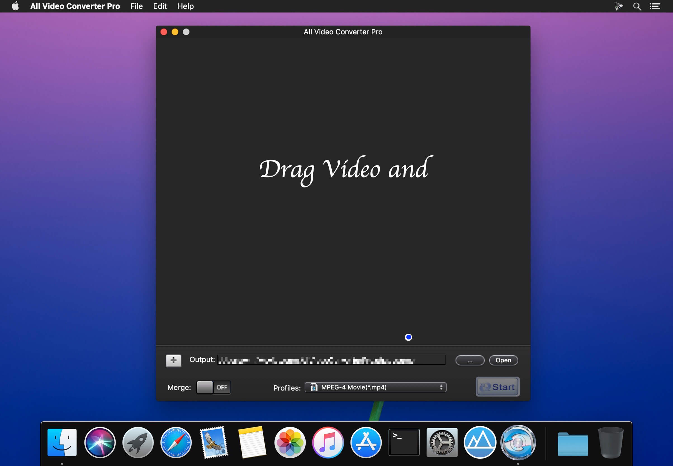Image resolution: width=673 pixels, height=466 pixels.
Task: Click the Start conversion button
Action: [x=497, y=387]
